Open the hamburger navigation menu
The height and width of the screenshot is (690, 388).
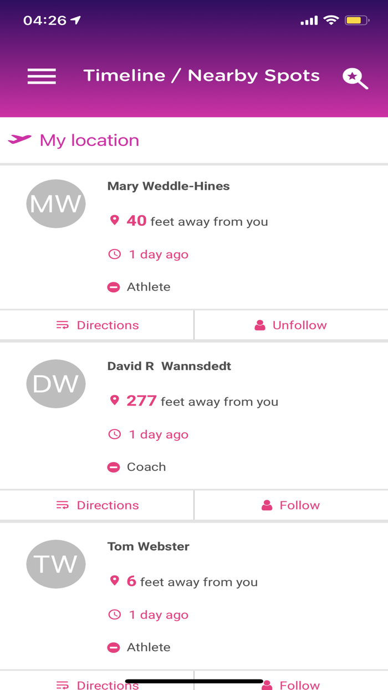[42, 76]
